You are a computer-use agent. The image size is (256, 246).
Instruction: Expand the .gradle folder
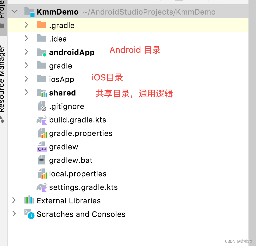26,25
